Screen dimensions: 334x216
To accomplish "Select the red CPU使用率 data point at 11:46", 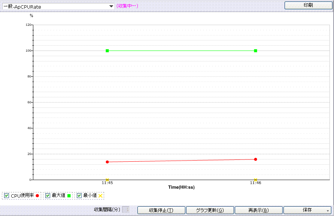I will click(255, 159).
